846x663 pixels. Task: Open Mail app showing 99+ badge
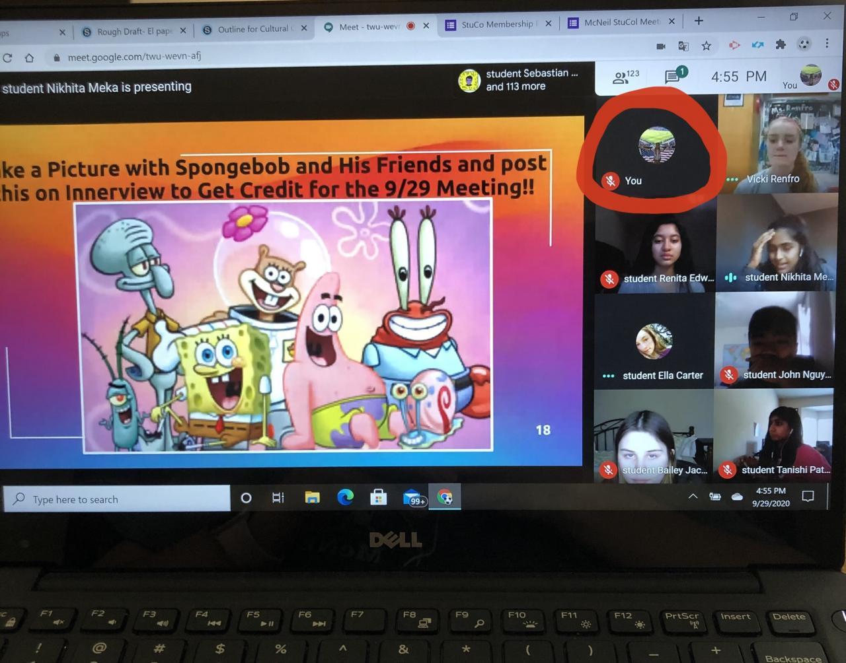pyautogui.click(x=413, y=497)
